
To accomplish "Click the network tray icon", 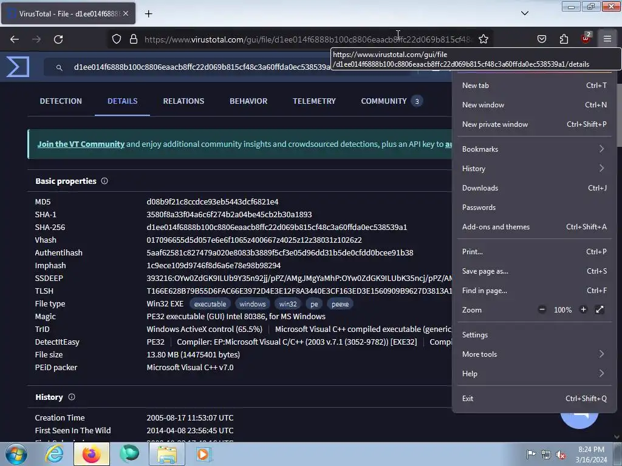I will point(546,454).
